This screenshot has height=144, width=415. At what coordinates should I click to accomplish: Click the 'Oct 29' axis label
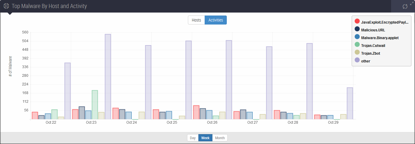point(333,122)
